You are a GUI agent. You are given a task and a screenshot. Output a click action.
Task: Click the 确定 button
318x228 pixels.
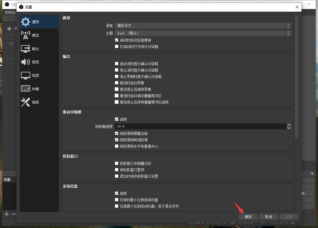pyautogui.click(x=248, y=217)
